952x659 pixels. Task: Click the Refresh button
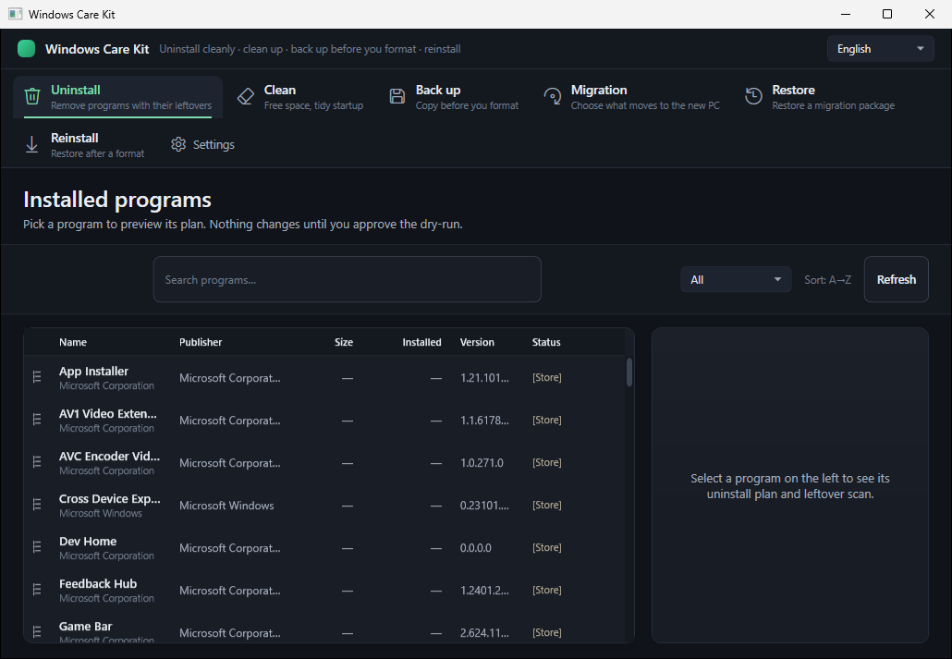[x=897, y=279]
